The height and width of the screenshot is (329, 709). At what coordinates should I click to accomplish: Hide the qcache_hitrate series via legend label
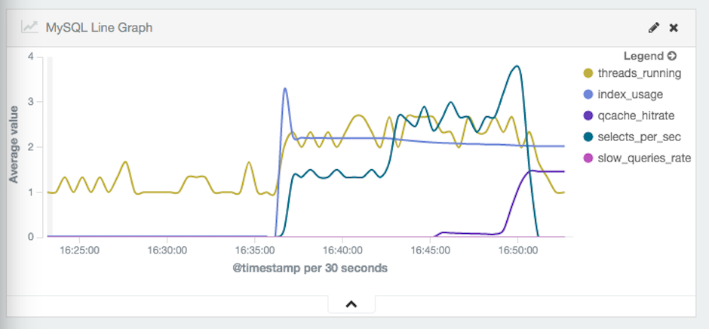[x=636, y=116]
